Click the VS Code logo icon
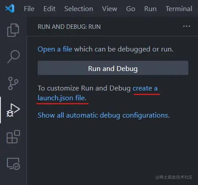This screenshot has width=198, height=185. (x=10, y=8)
